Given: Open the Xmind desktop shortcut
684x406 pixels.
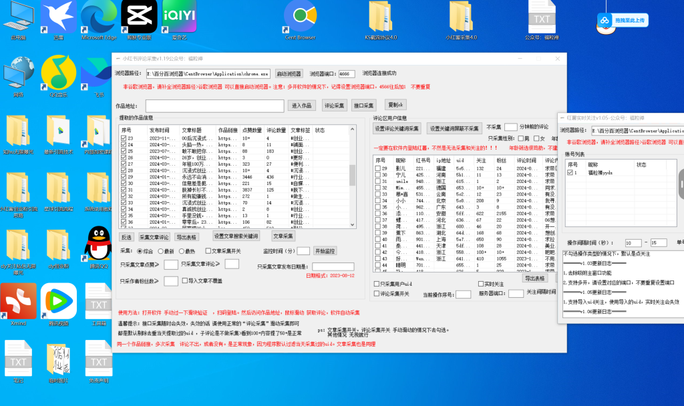Looking at the screenshot, I should tap(18, 301).
